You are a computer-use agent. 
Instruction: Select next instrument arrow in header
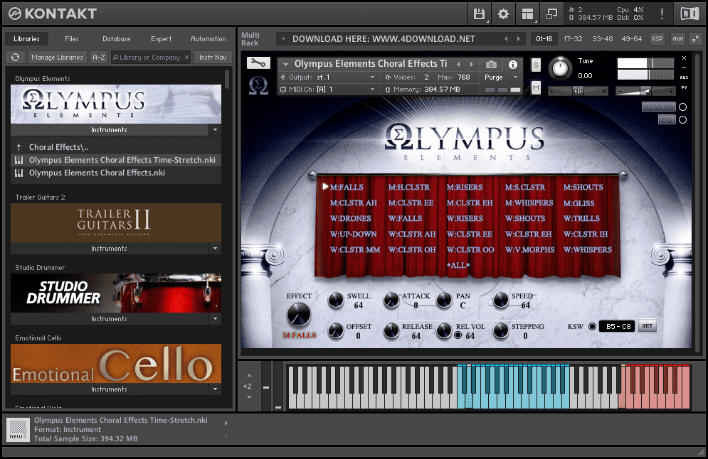[472, 64]
